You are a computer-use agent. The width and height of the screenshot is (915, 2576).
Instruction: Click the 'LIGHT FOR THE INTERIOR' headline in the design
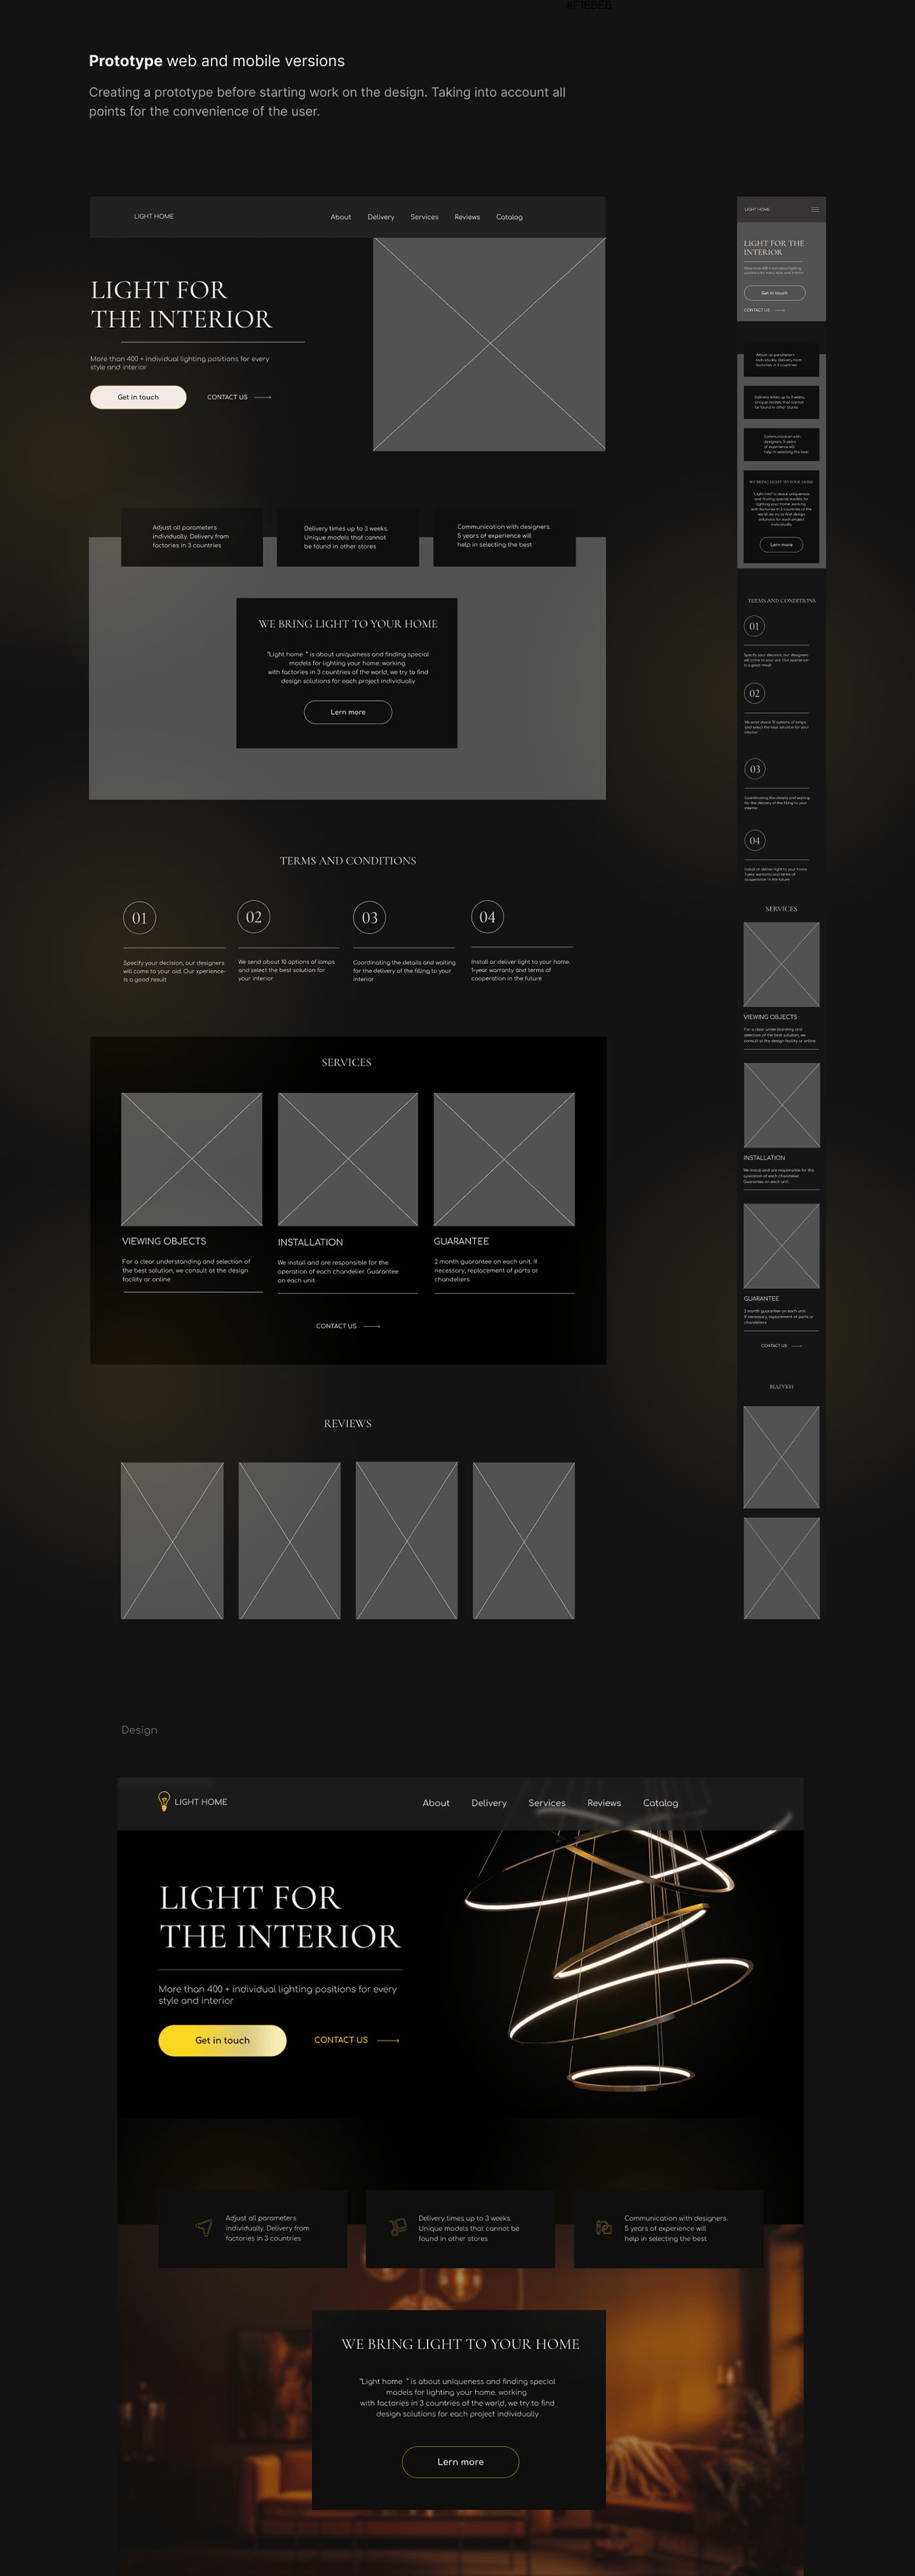pyautogui.click(x=280, y=1917)
